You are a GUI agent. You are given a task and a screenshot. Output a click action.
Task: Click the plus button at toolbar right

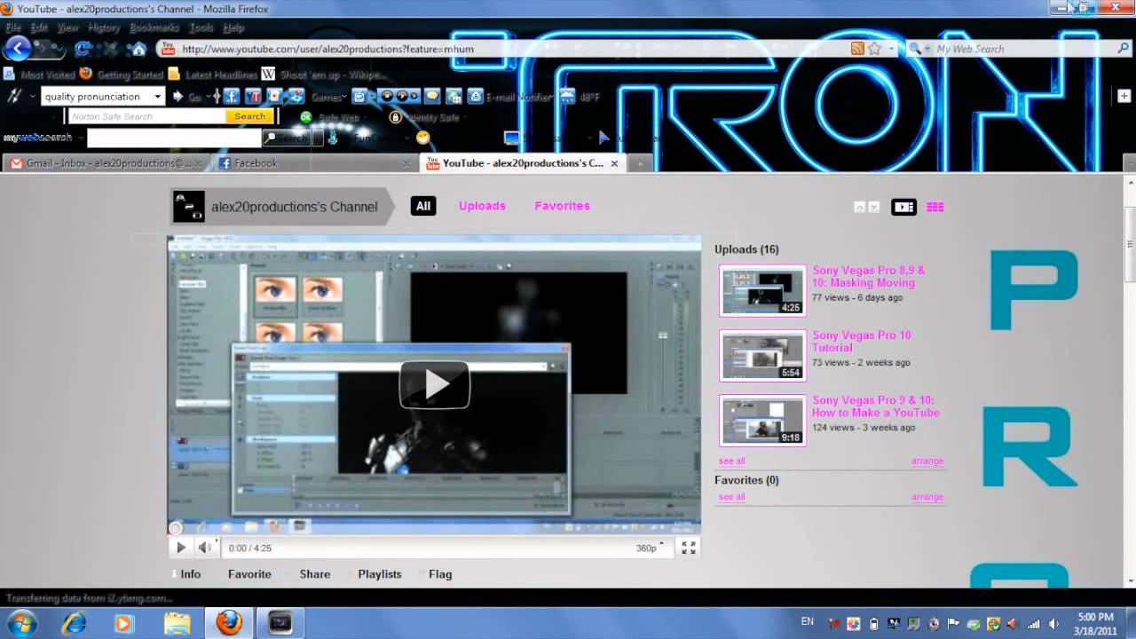point(1124,96)
